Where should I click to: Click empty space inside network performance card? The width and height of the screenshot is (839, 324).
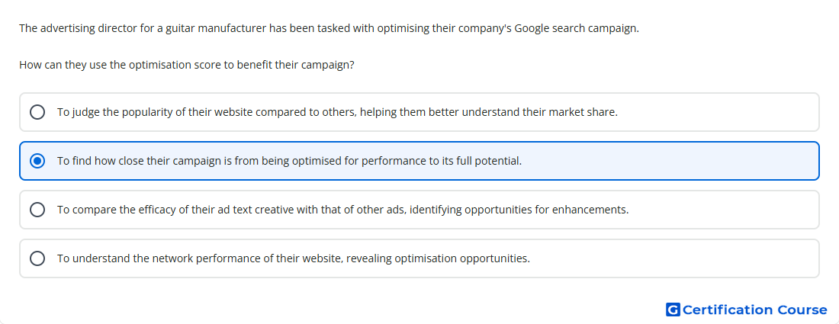tap(674, 258)
